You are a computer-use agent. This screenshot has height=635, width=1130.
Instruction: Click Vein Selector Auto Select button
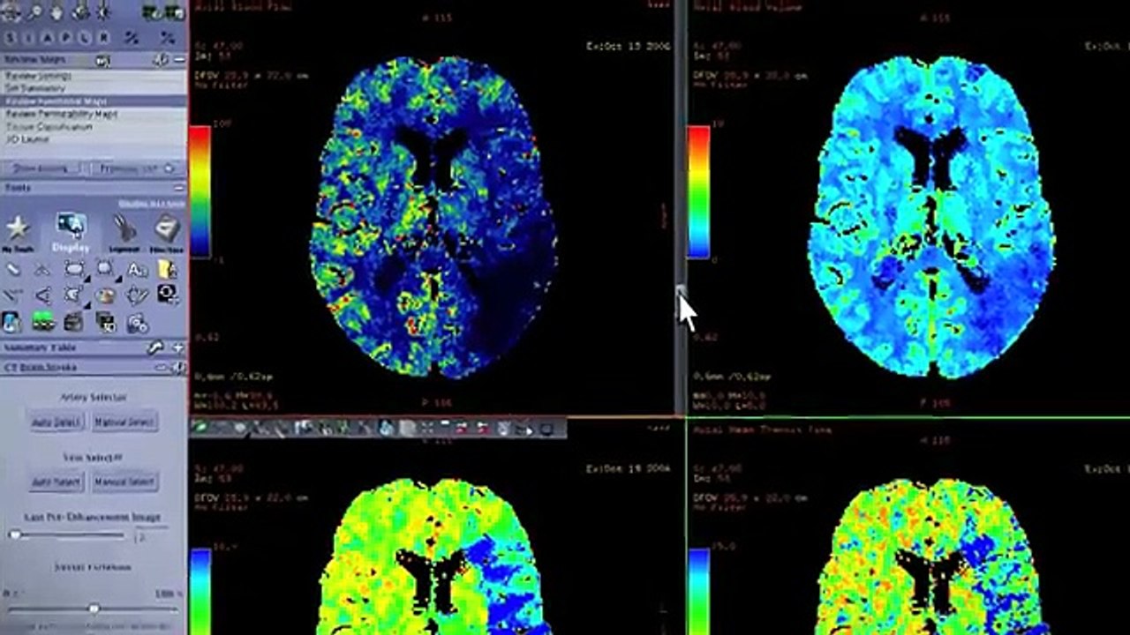[56, 482]
